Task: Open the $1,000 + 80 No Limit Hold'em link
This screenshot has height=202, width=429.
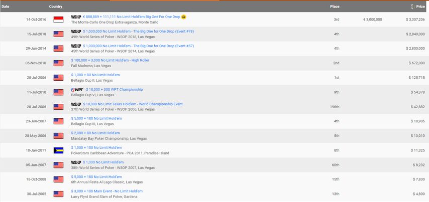Action: tap(95, 75)
